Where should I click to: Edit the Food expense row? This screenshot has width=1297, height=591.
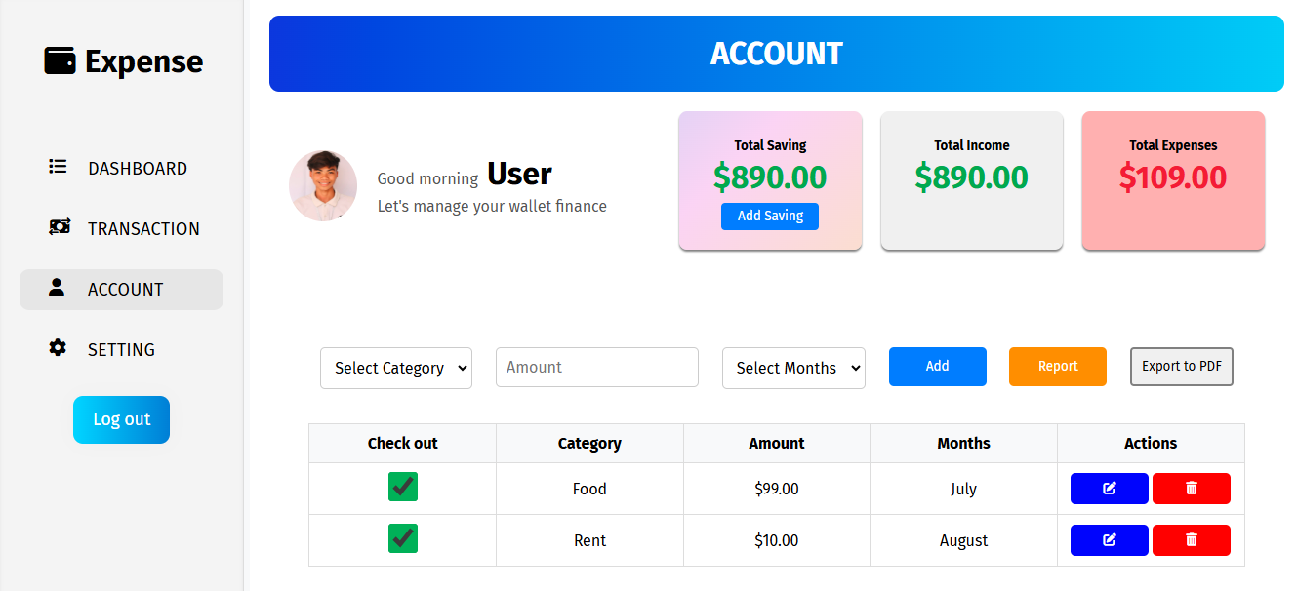(1109, 489)
